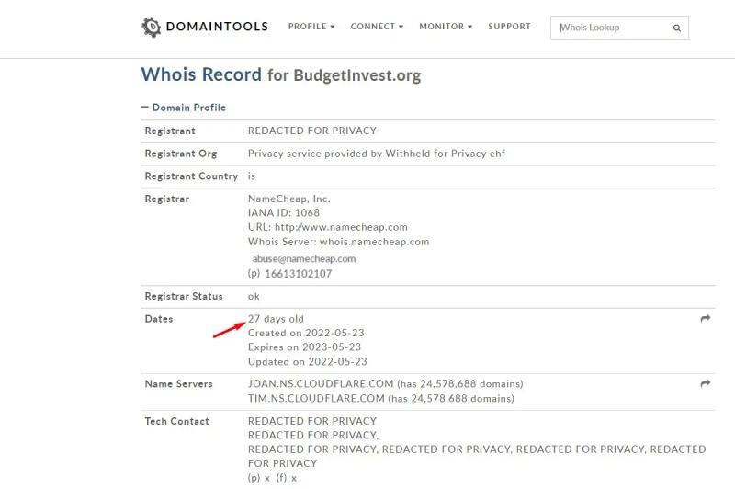
Task: Click the share arrow in Name Servers row
Action: [705, 383]
